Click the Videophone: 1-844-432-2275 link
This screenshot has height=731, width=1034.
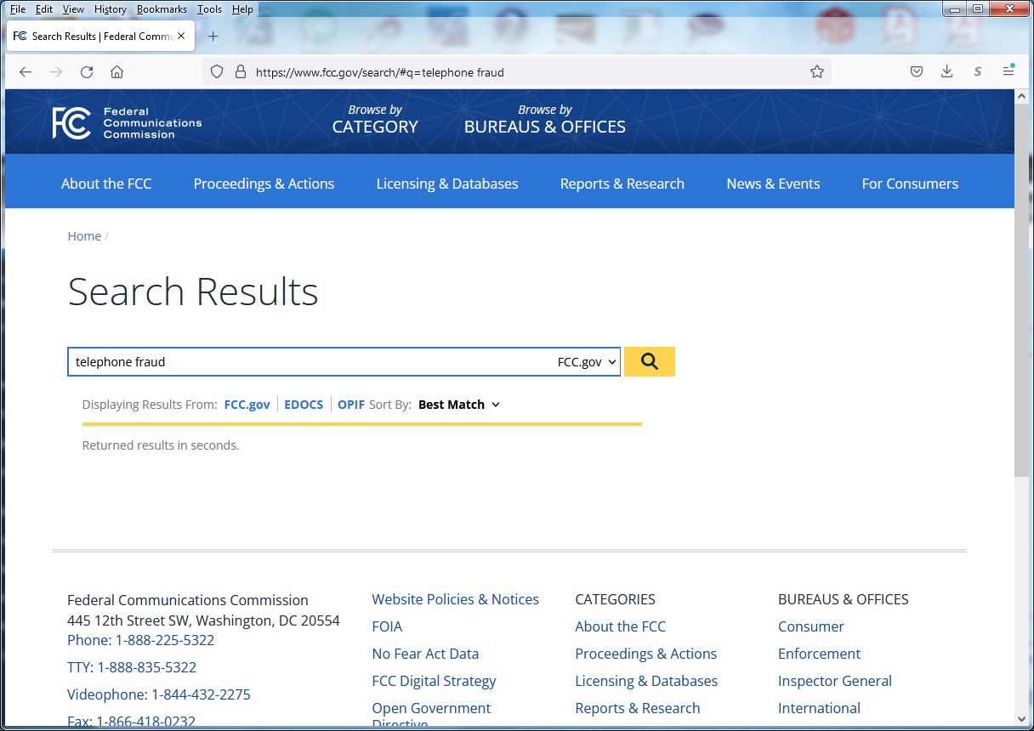tap(159, 694)
